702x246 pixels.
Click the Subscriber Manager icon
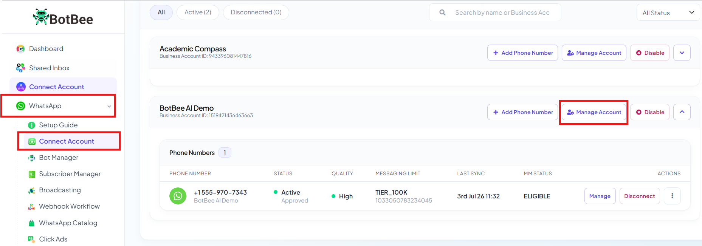tap(32, 174)
